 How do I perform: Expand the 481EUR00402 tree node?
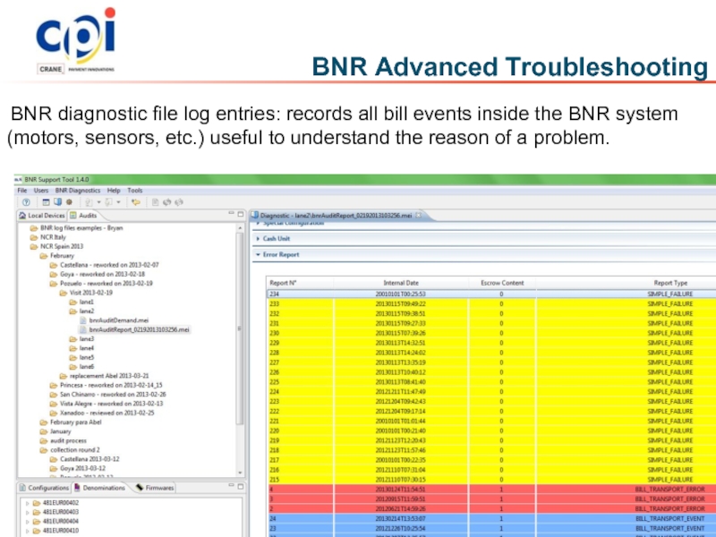(28, 503)
